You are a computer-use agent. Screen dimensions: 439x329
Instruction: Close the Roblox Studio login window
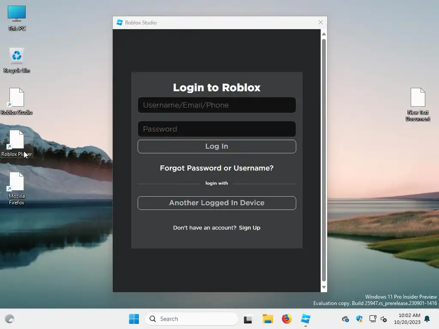(321, 22)
